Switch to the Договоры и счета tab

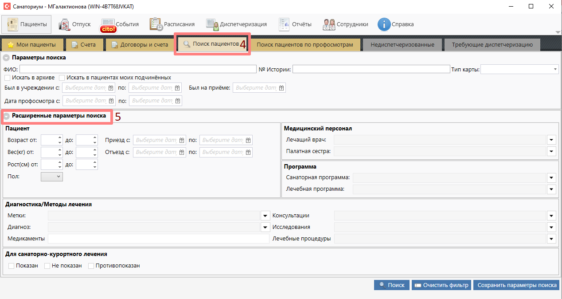click(x=140, y=45)
